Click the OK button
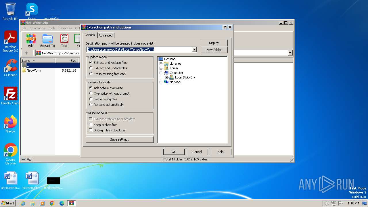 coord(174,152)
